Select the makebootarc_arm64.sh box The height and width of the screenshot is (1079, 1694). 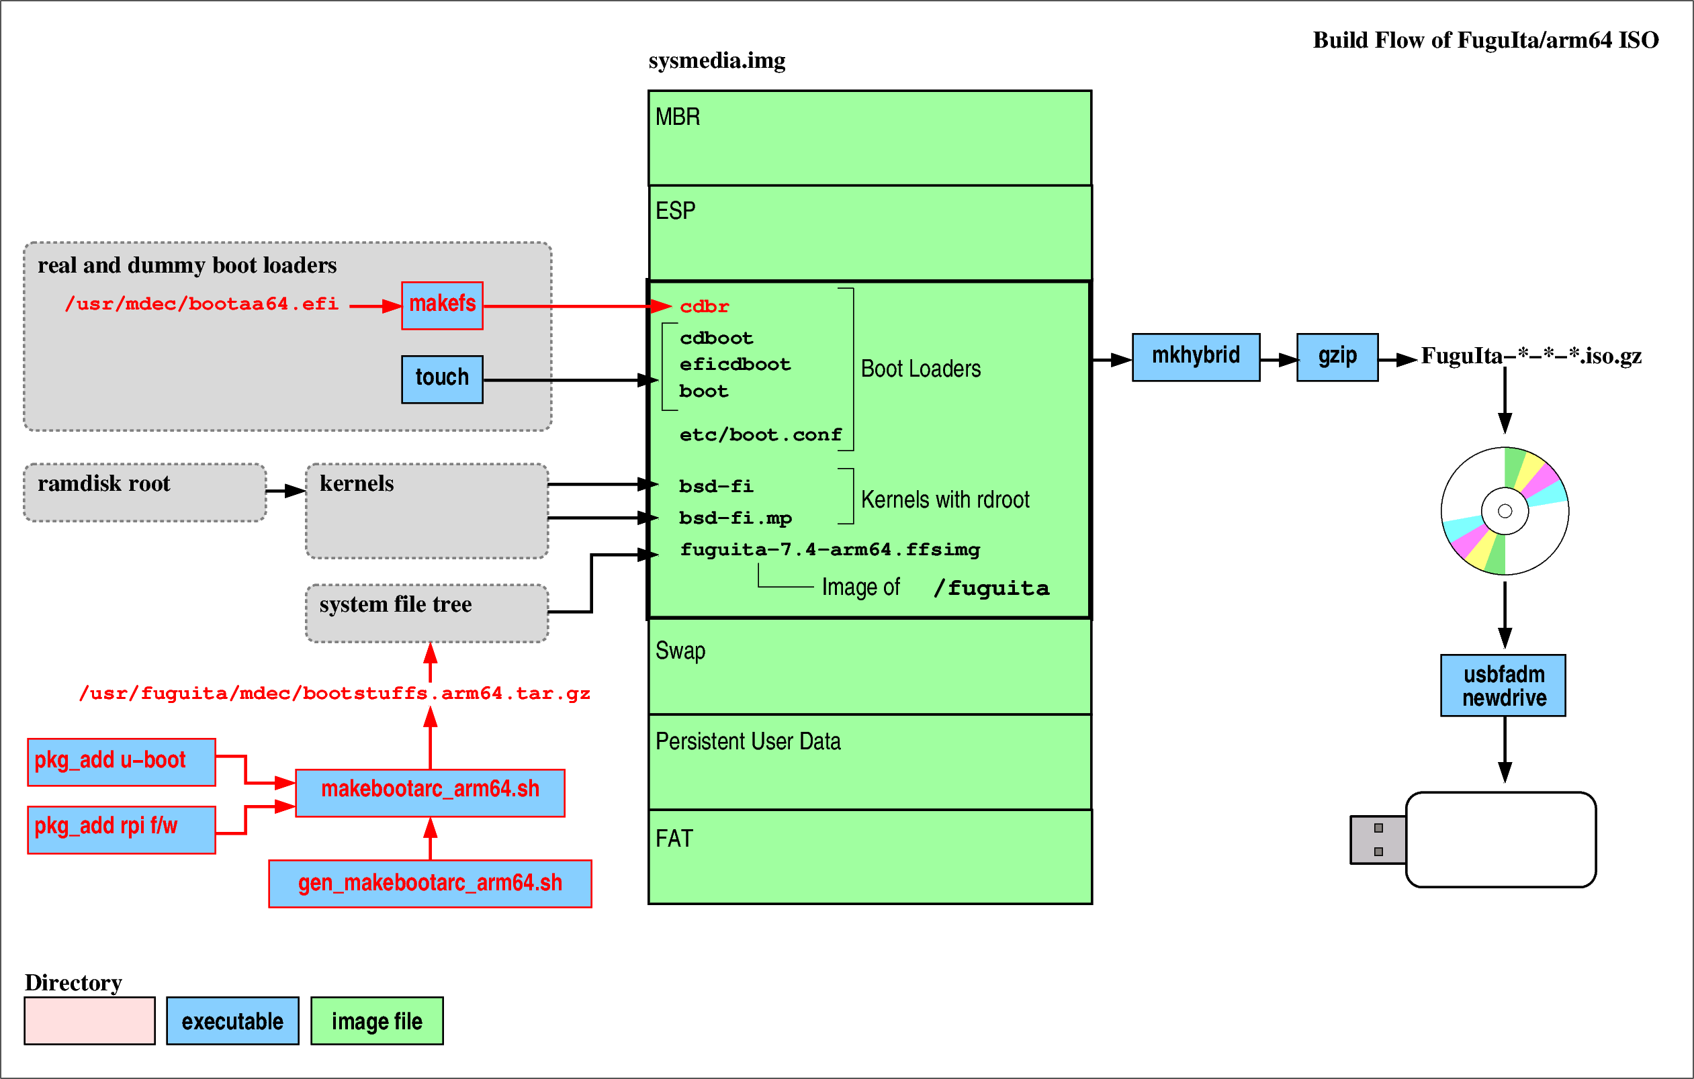pyautogui.click(x=430, y=792)
